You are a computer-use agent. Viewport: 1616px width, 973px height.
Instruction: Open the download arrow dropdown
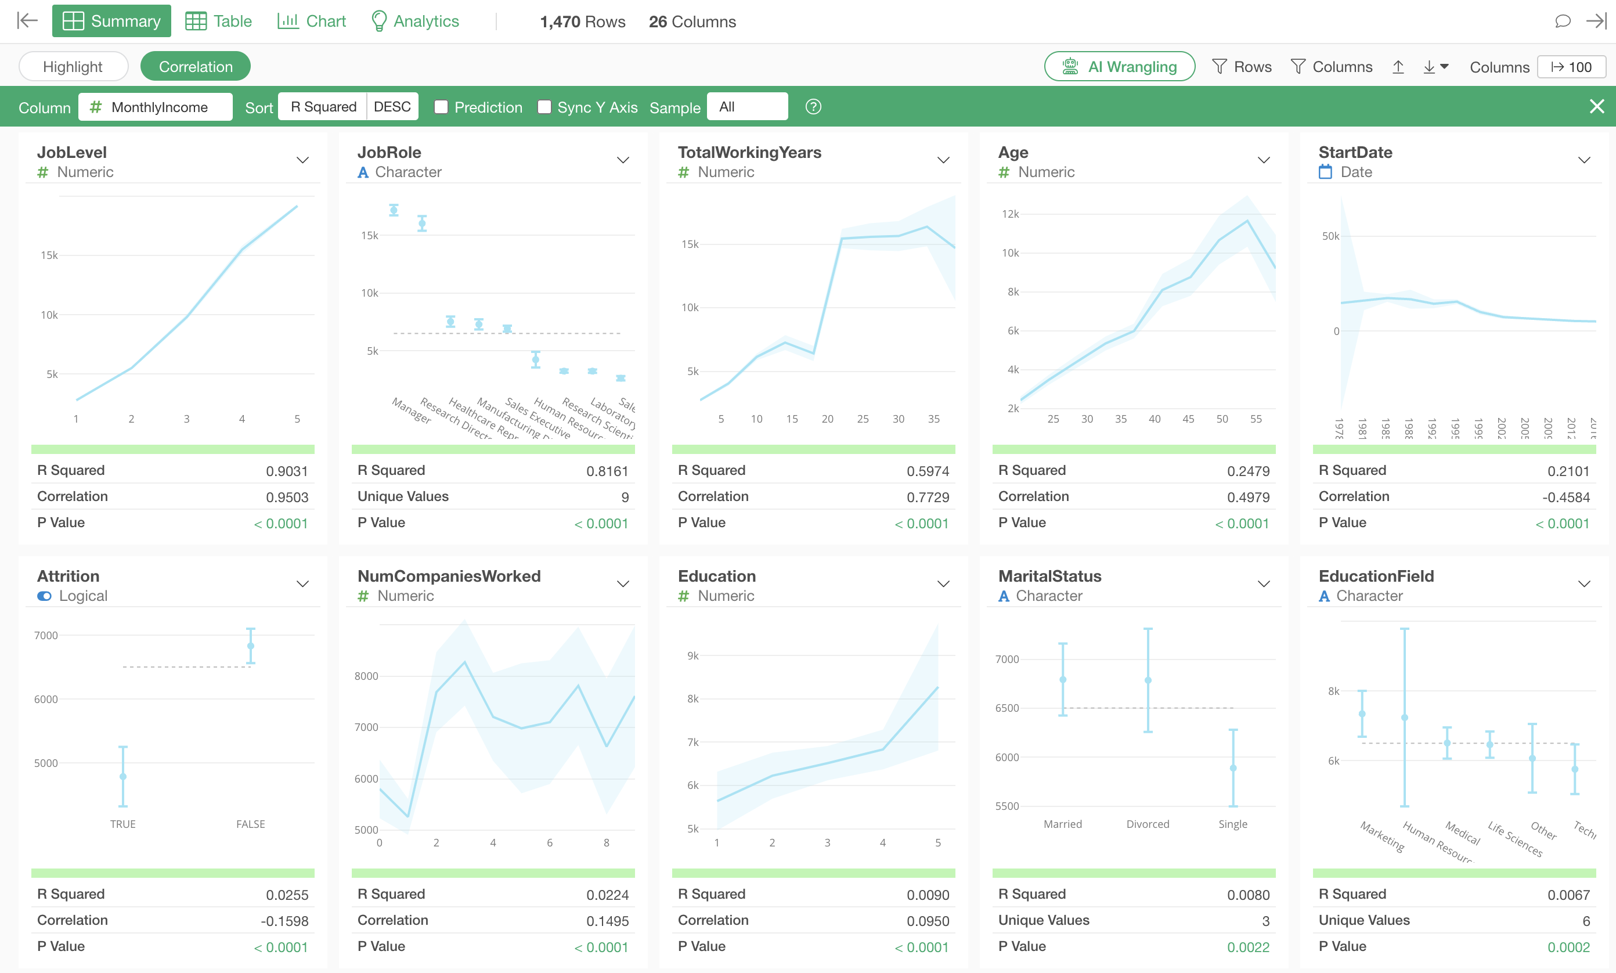click(1435, 67)
